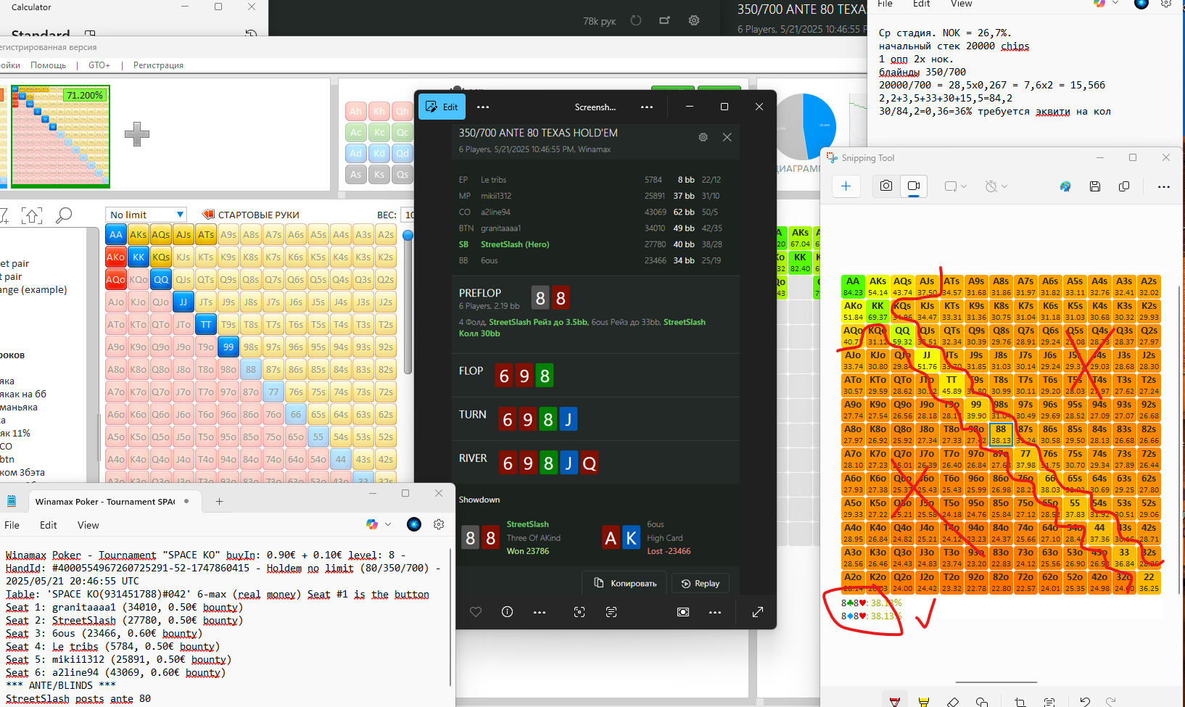Viewport: 1185px width, 707px height.
Task: Select the Kd card button
Action: pyautogui.click(x=379, y=153)
